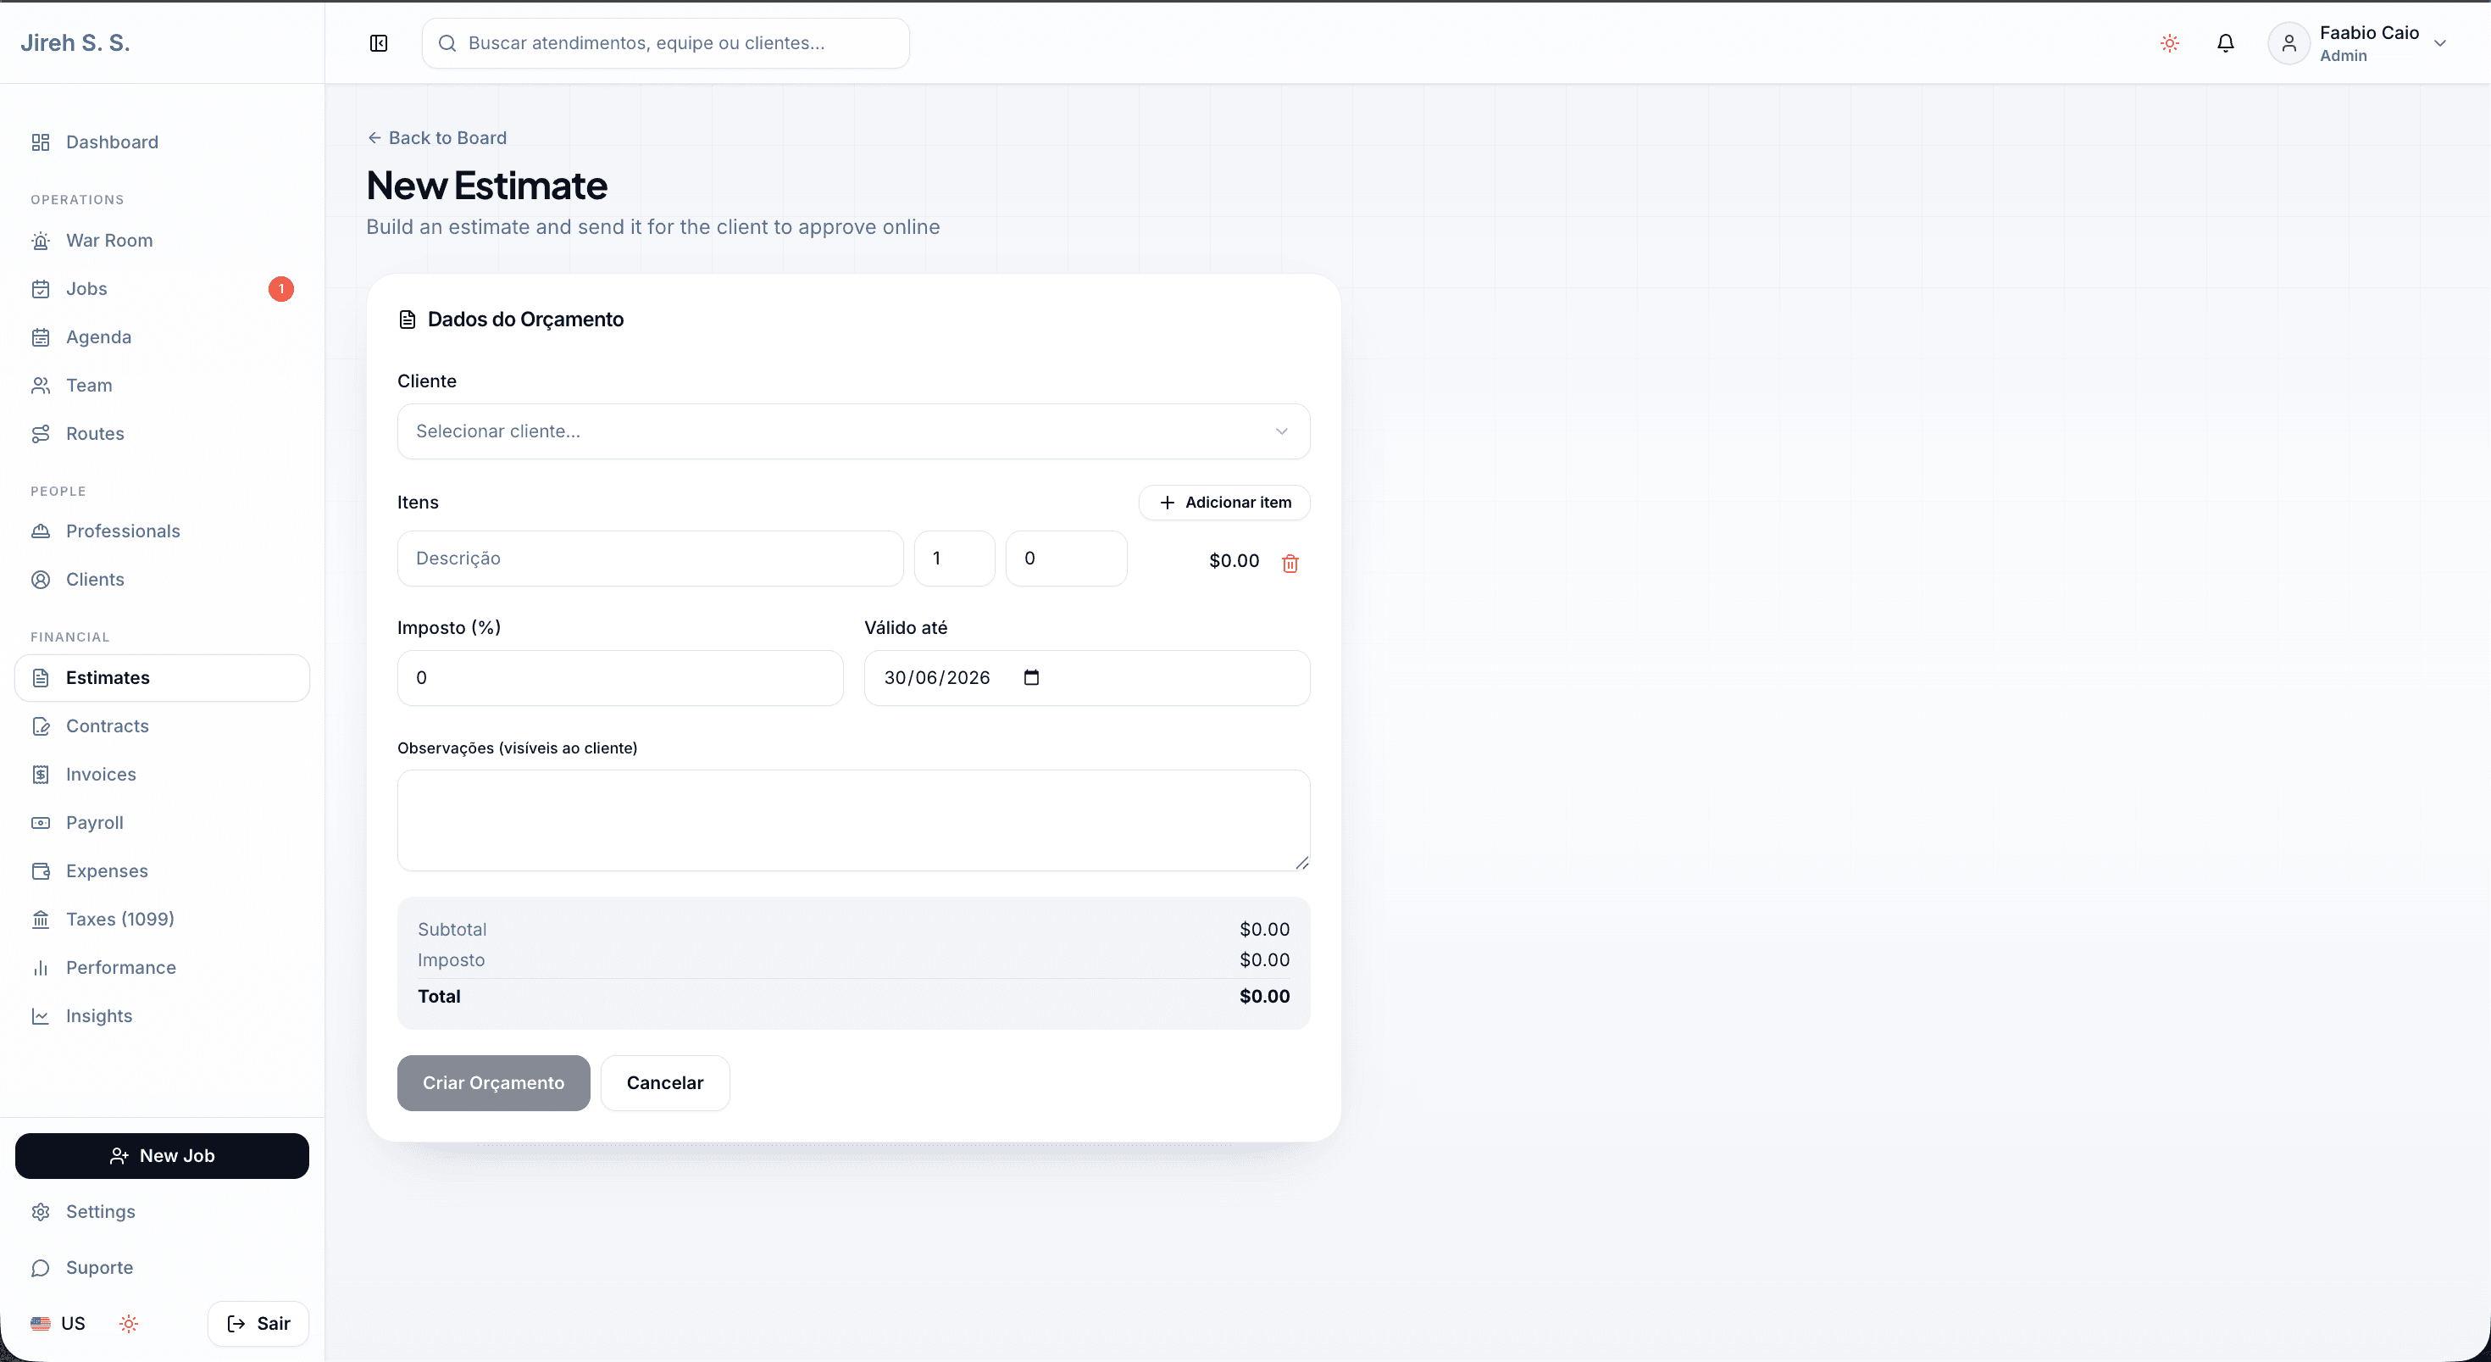Click the Insights line chart icon

pyautogui.click(x=41, y=1017)
